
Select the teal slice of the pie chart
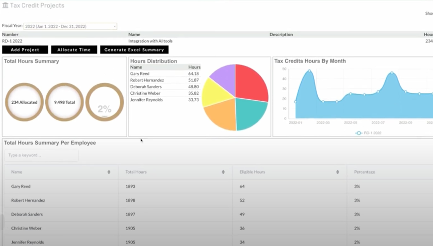tap(251, 113)
